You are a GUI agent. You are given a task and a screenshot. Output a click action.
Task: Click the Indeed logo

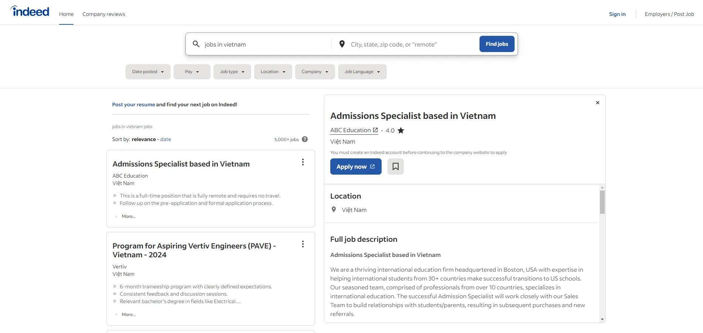pos(30,11)
